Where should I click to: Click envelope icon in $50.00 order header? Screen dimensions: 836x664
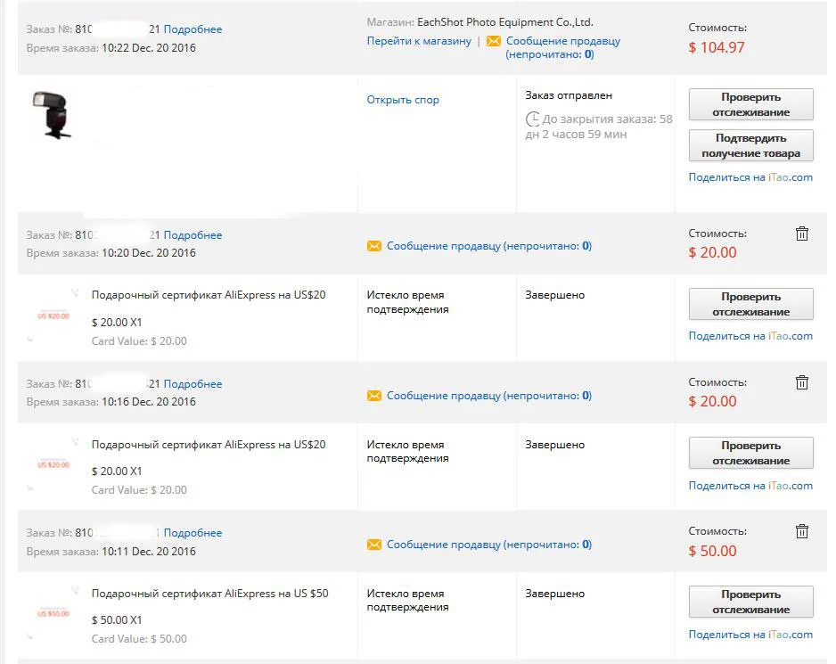374,545
